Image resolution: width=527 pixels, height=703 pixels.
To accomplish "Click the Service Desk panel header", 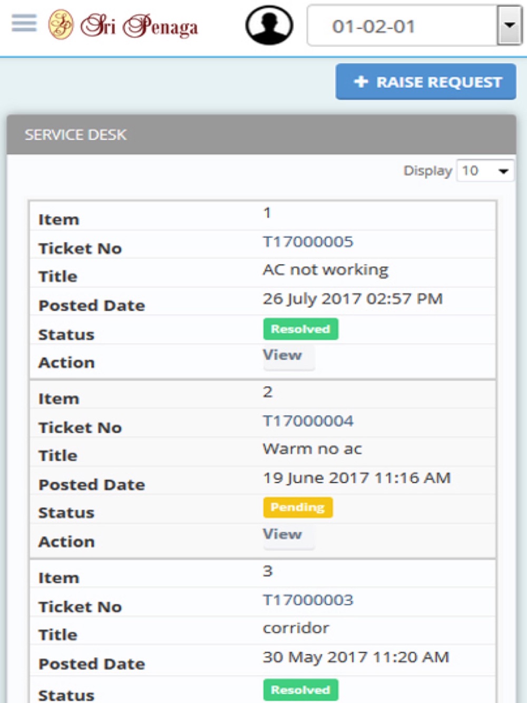I will [x=261, y=135].
